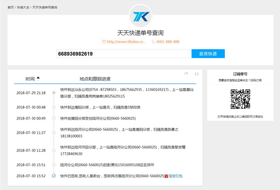
Task: Open the 天天快递单号查询 breadcrumb
Action: pyautogui.click(x=45, y=7)
